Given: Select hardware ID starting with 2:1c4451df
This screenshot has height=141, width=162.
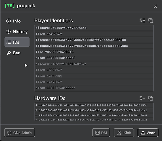Looking at the screenshot, I should 94,105.
